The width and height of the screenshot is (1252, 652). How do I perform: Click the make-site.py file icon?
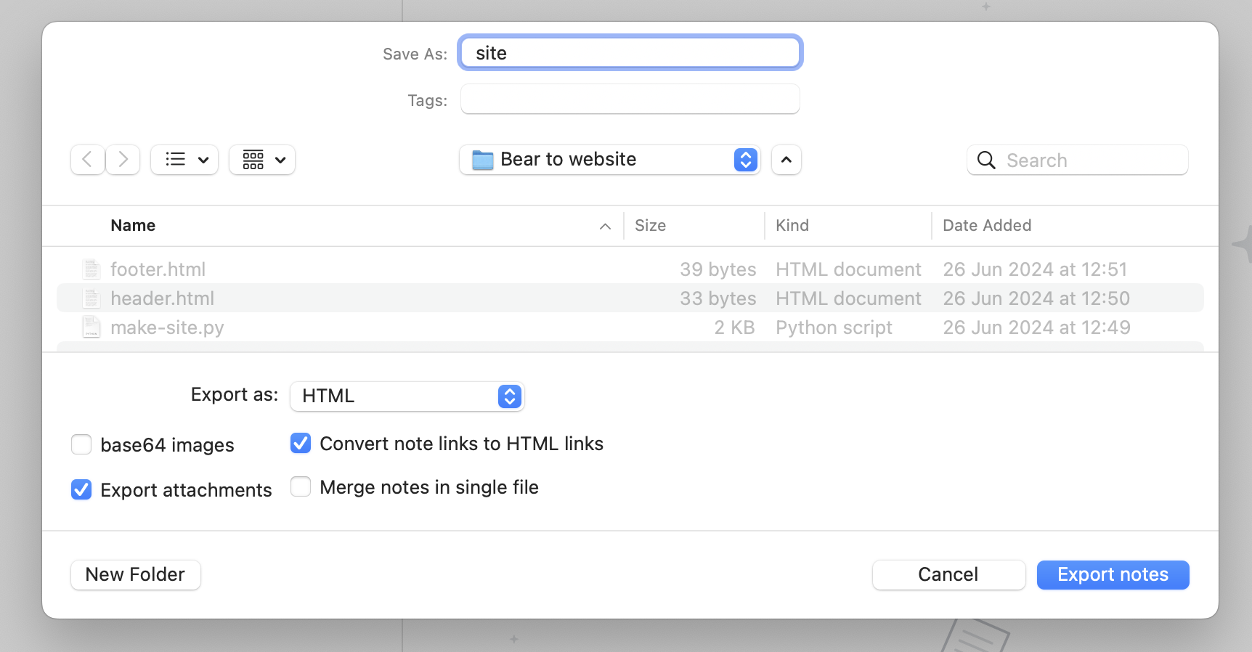pyautogui.click(x=92, y=327)
